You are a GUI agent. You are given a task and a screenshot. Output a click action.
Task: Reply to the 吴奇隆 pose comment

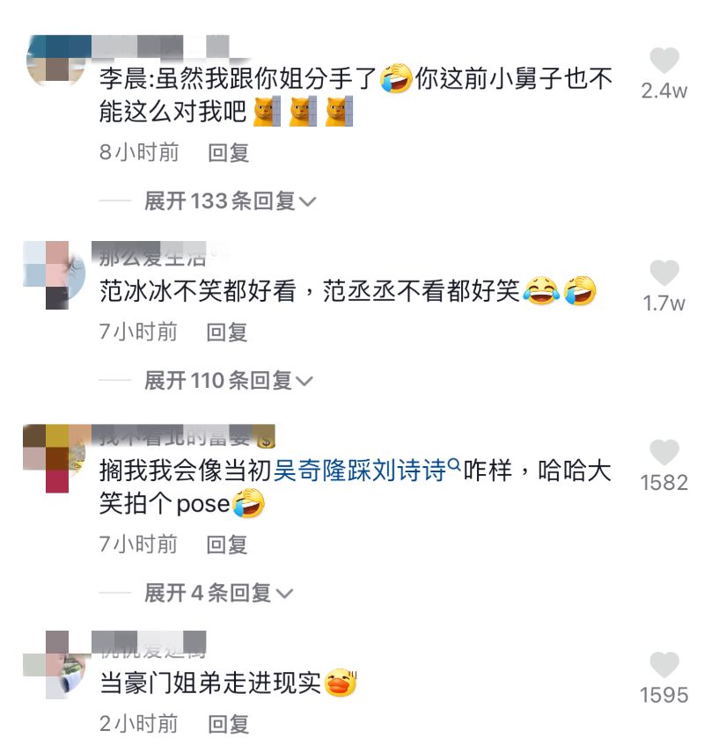click(227, 544)
